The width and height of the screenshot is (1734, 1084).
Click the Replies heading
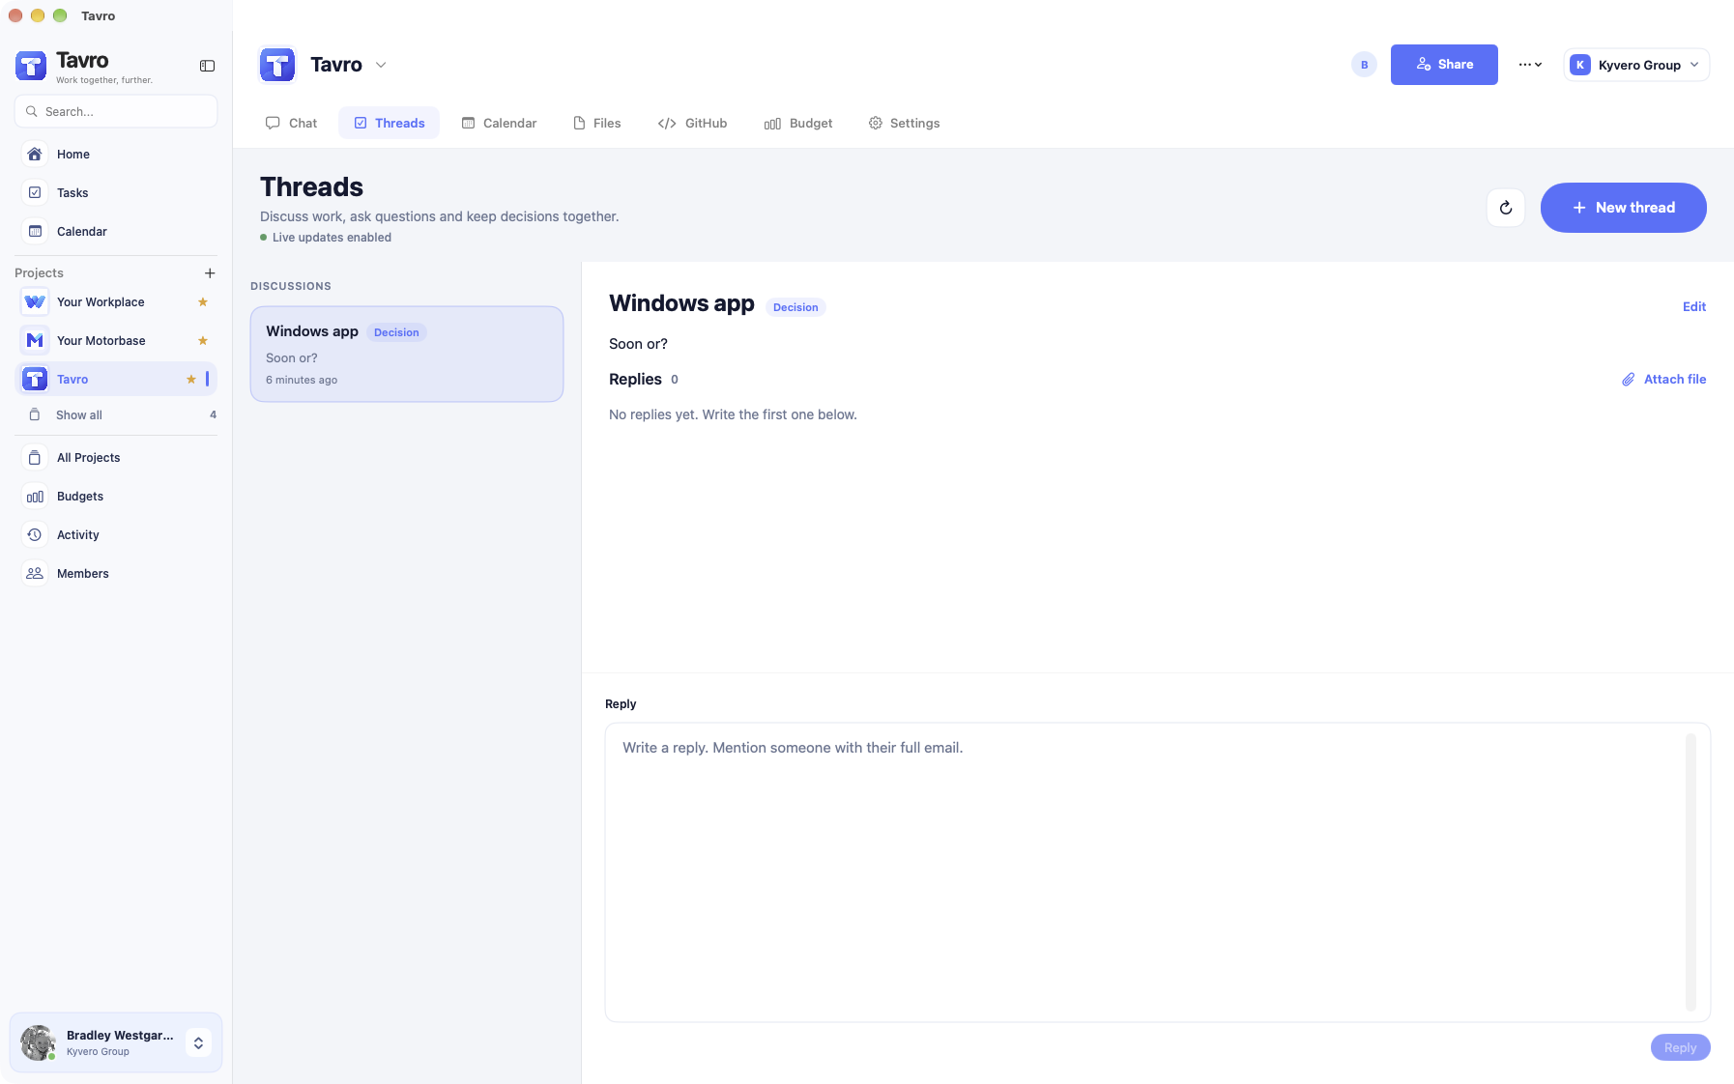pos(635,380)
